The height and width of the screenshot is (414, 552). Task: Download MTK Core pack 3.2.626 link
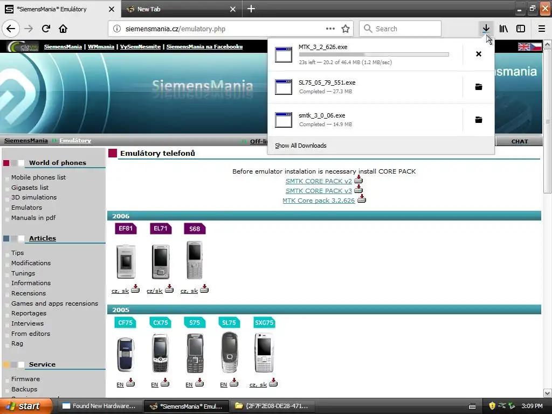click(x=319, y=201)
